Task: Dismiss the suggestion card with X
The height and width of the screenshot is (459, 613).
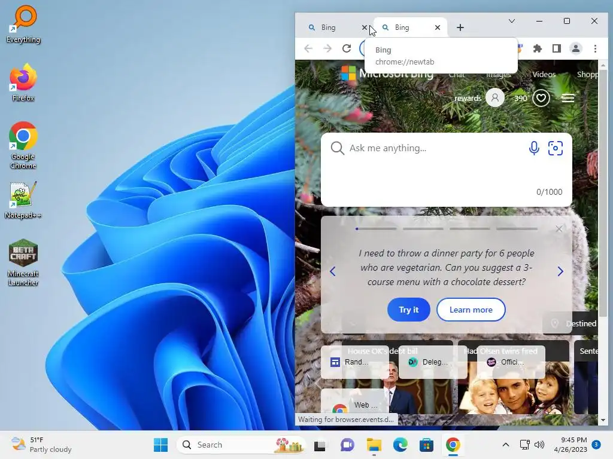Action: (559, 229)
